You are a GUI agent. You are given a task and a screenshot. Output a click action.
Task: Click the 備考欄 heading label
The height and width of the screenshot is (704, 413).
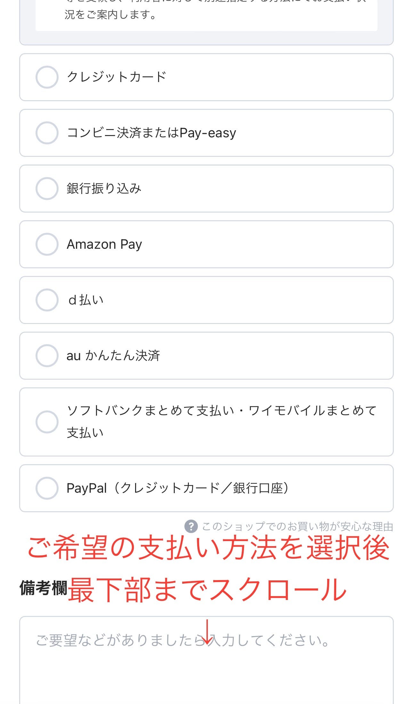pyautogui.click(x=43, y=588)
